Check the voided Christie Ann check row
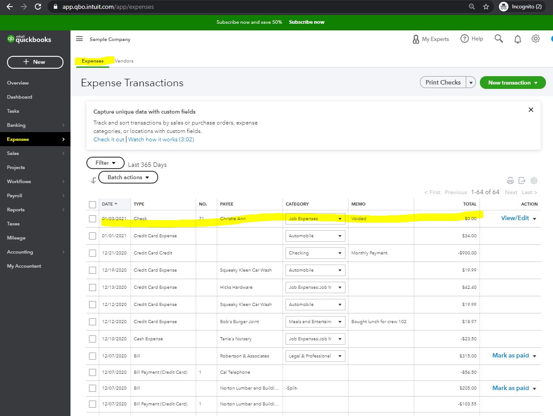 click(x=93, y=218)
